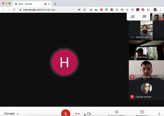The height and width of the screenshot is (116, 164).
Task: Click muted mic icon beside Paul Alexander
Action: 132,77
